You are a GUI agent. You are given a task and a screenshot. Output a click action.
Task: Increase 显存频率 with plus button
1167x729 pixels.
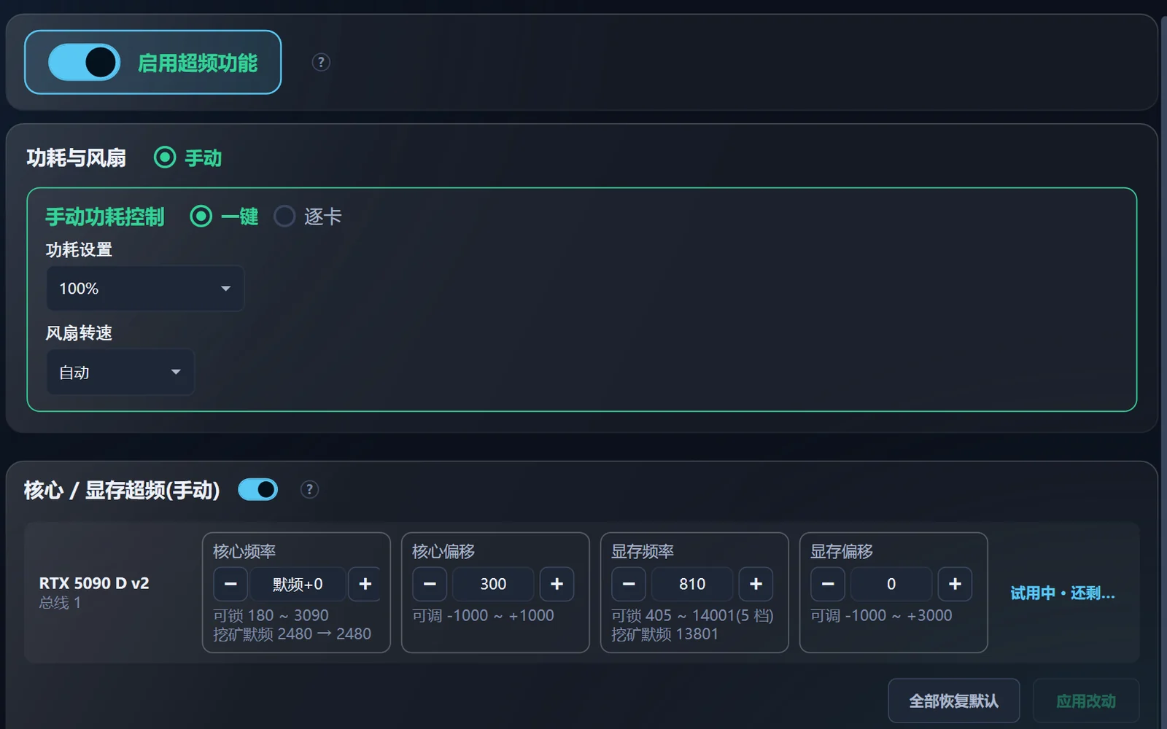(x=756, y=584)
